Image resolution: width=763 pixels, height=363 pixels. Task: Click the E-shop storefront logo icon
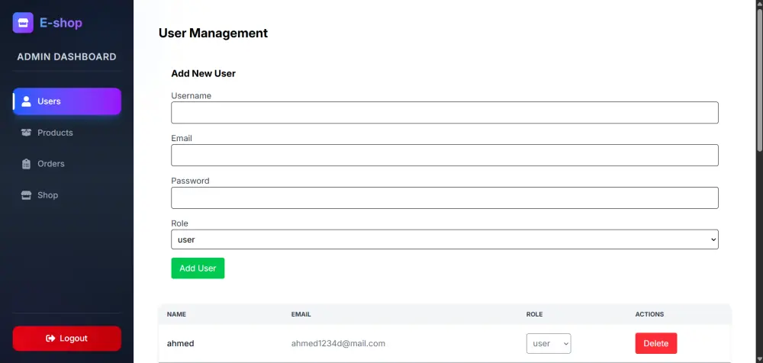tap(23, 23)
